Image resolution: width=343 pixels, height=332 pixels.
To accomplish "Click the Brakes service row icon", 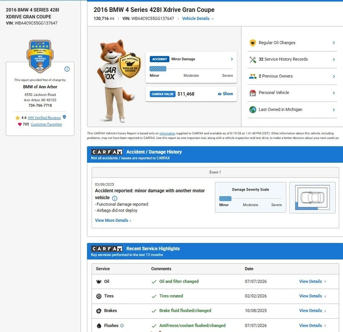I will [x=99, y=311].
